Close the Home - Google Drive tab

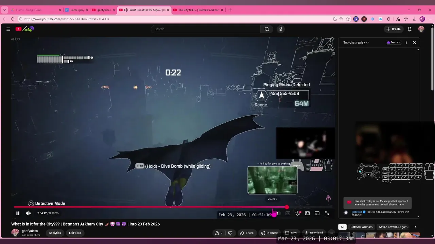click(59, 10)
